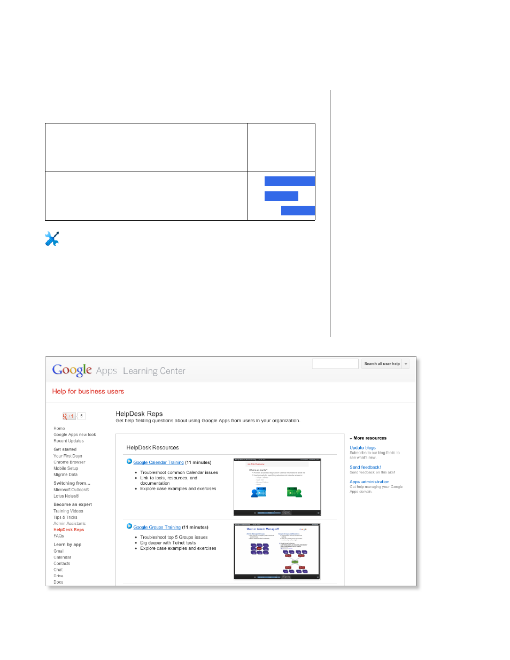Open Tips & Tricks sidebar item
The height and width of the screenshot is (660, 510).
coord(65,517)
